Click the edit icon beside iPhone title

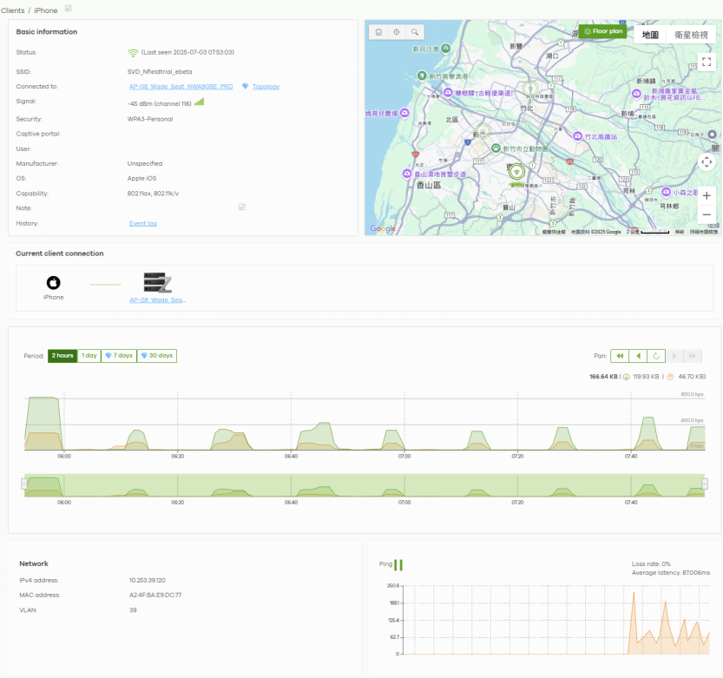[69, 9]
